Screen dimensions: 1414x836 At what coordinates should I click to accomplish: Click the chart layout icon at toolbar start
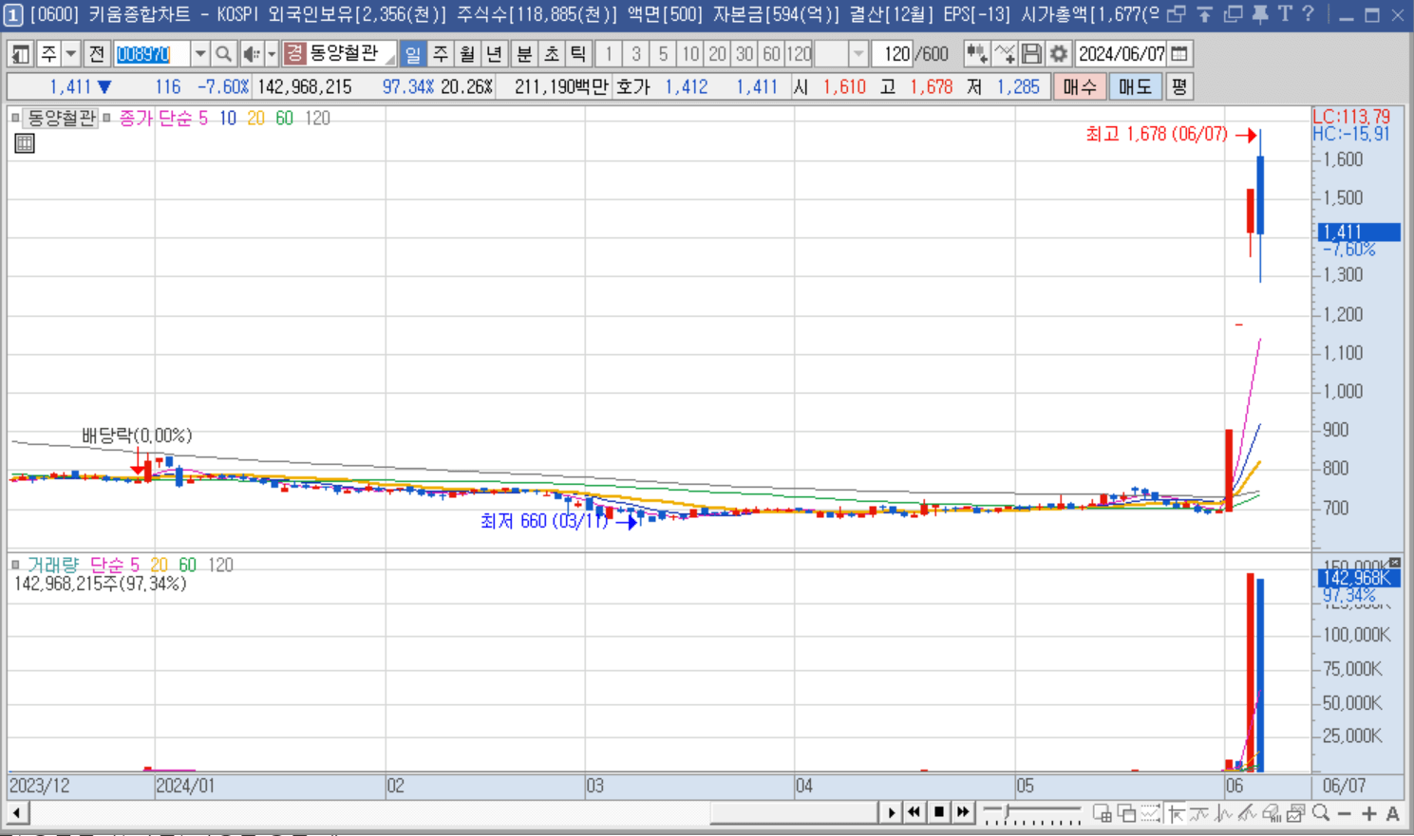click(x=20, y=54)
